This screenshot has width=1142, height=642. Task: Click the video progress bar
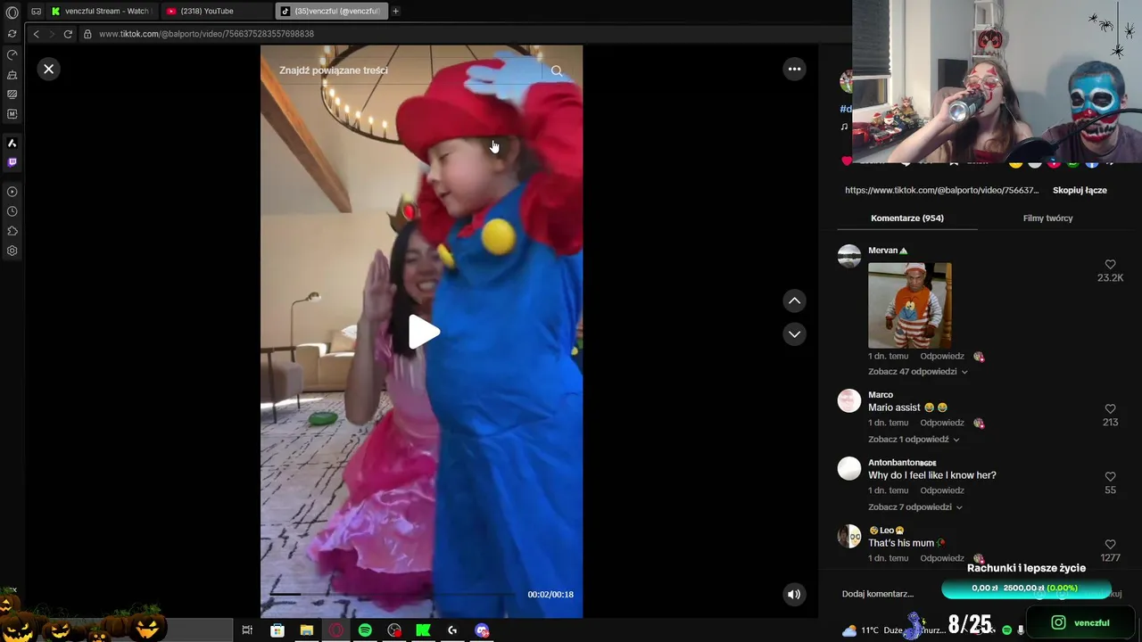(393, 595)
